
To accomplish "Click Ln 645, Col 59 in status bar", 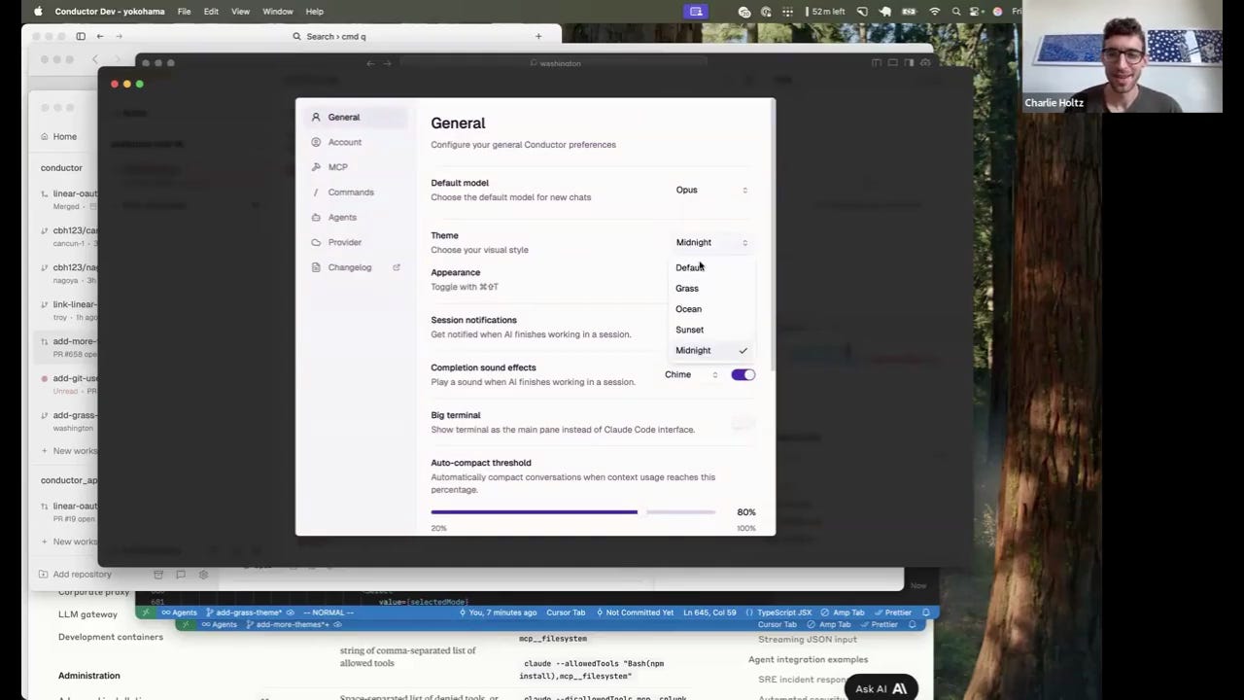I will click(x=709, y=612).
